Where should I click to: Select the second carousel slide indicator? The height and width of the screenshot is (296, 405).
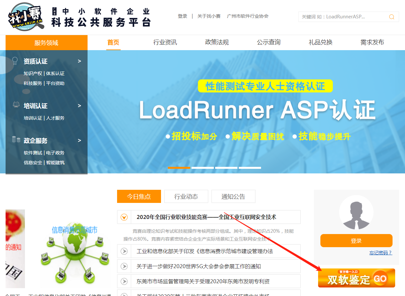[x=203, y=168]
